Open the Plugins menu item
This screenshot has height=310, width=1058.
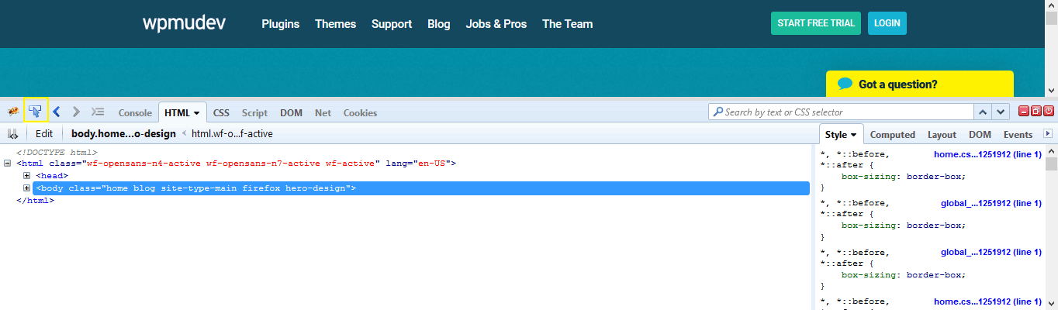(280, 24)
